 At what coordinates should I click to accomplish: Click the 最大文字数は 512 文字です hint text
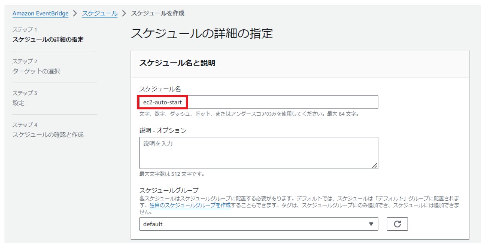(x=172, y=174)
